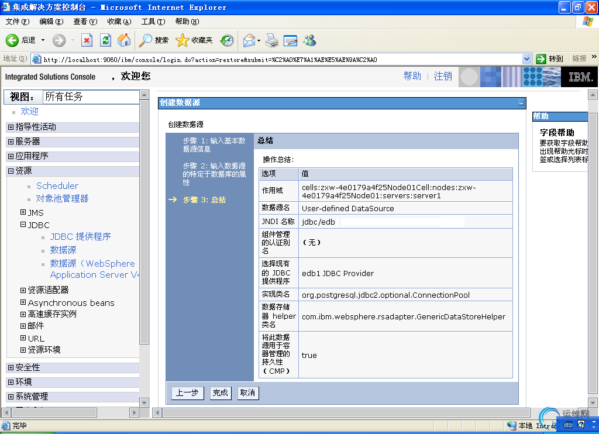Screen dimensions: 599x434
Task: Minimize the 创建数据源 panel via title bar icon
Action: 521,103
